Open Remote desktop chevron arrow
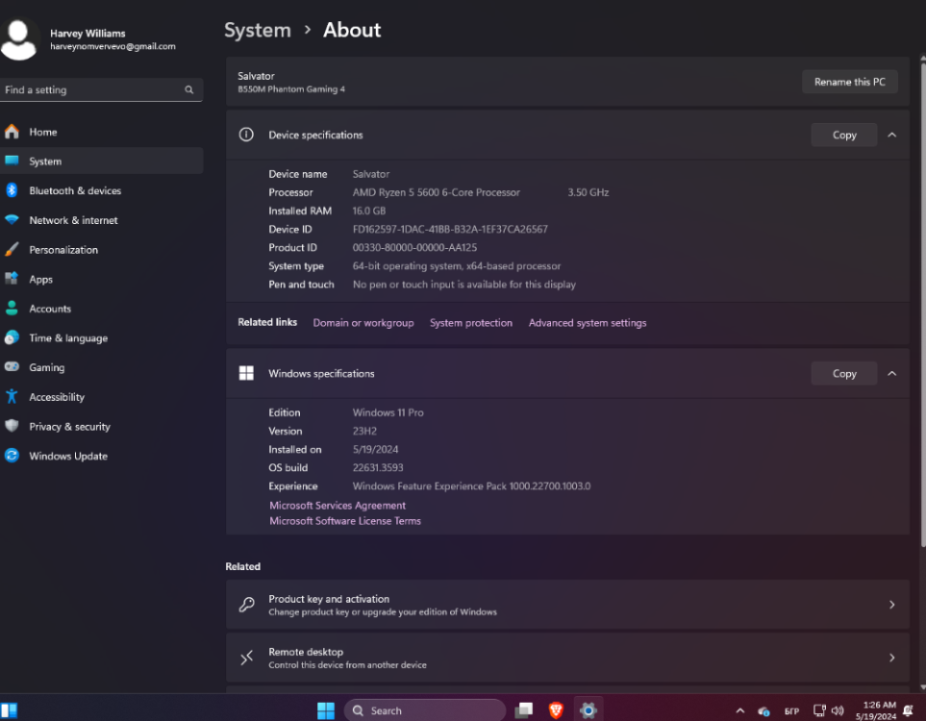Screen dimensions: 926x721 [891, 658]
